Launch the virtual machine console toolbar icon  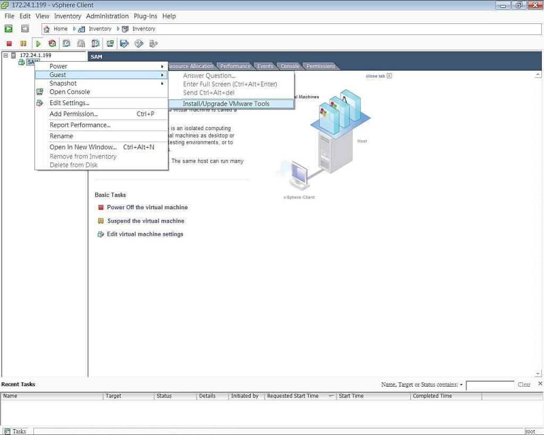point(110,44)
